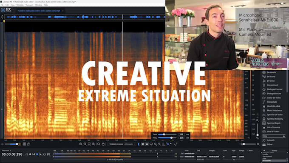The height and width of the screenshot is (163, 289).
Task: Click the zoom in icon in the bottom toolbar
Action: [81, 144]
